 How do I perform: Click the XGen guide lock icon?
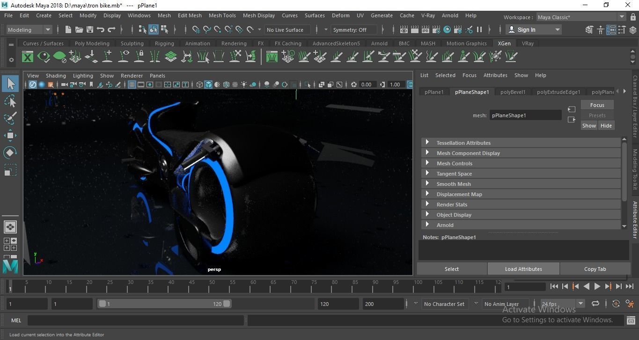click(139, 57)
